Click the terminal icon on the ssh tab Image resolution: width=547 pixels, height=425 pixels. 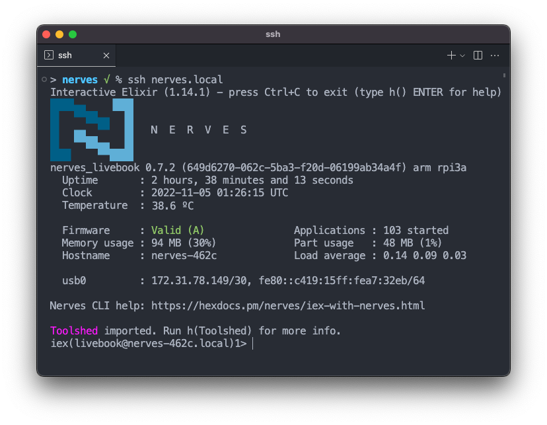[x=49, y=56]
